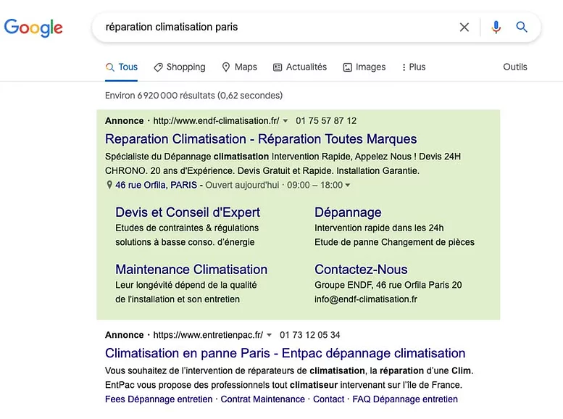The image size is (563, 419).
Task: Click text Leur longévité dépend de la qualité
Action: 186,286
